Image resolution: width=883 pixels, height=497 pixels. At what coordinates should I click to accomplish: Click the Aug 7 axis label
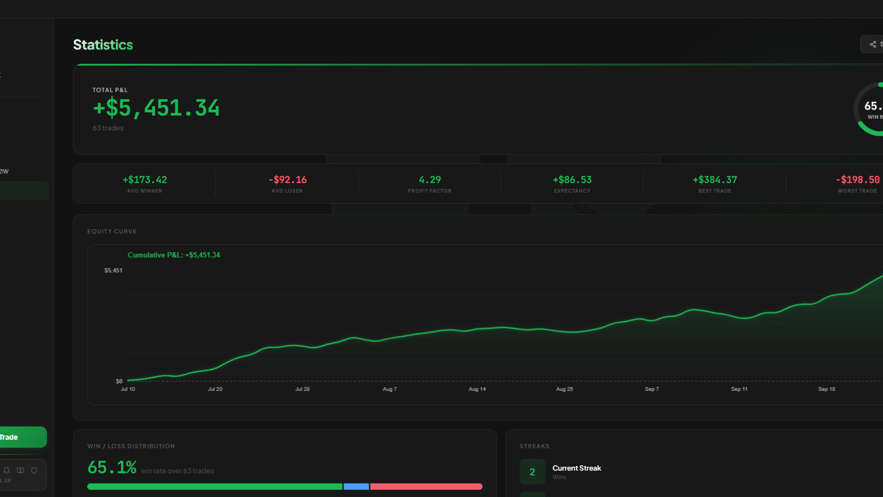[390, 389]
